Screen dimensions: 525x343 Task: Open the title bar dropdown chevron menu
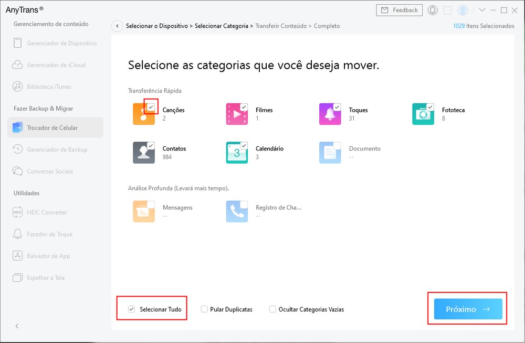(x=482, y=10)
